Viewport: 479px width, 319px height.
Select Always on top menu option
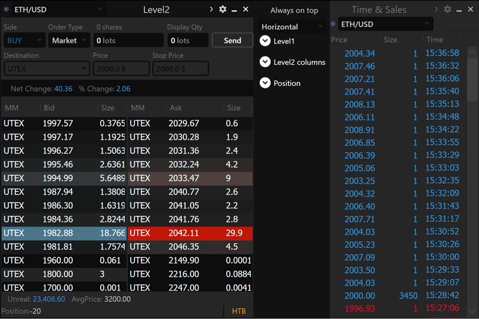(294, 10)
